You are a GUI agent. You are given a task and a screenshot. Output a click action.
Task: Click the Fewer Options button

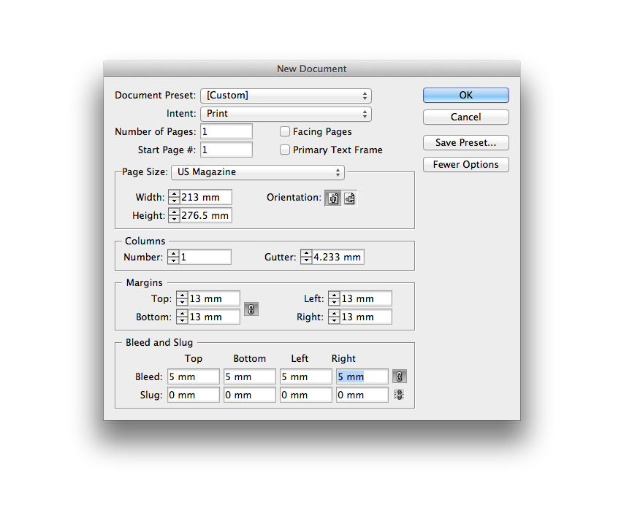pyautogui.click(x=465, y=165)
